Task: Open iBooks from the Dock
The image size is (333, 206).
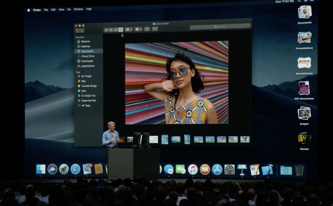Action: click(x=205, y=169)
